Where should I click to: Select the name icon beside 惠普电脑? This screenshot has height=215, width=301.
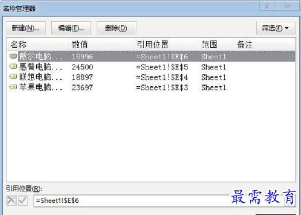pyautogui.click(x=13, y=67)
